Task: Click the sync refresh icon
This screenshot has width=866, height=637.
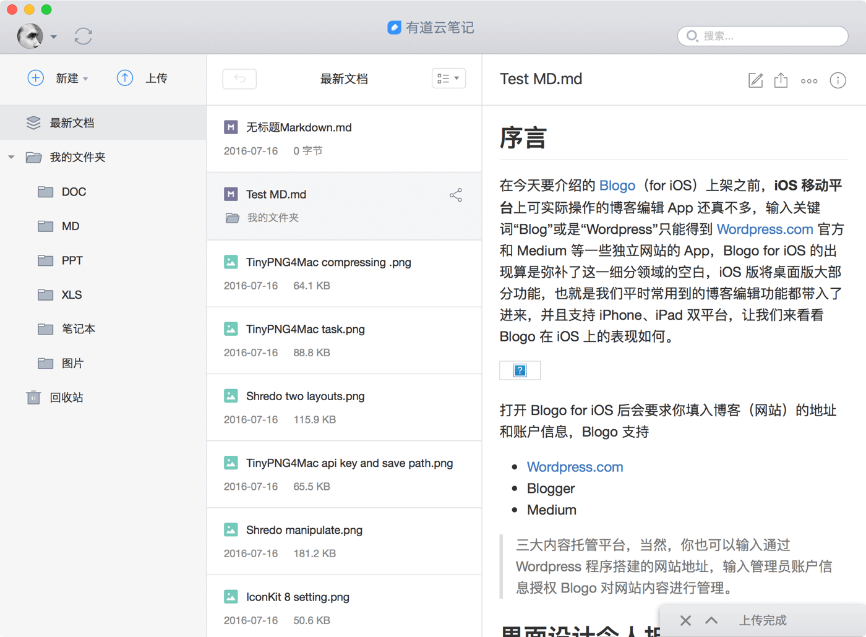Action: 84,36
